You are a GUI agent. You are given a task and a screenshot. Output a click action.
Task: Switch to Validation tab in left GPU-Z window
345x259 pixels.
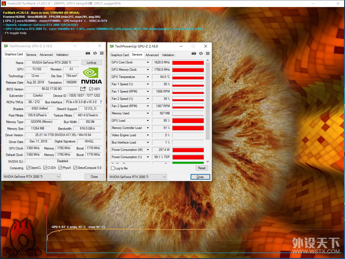click(62, 55)
